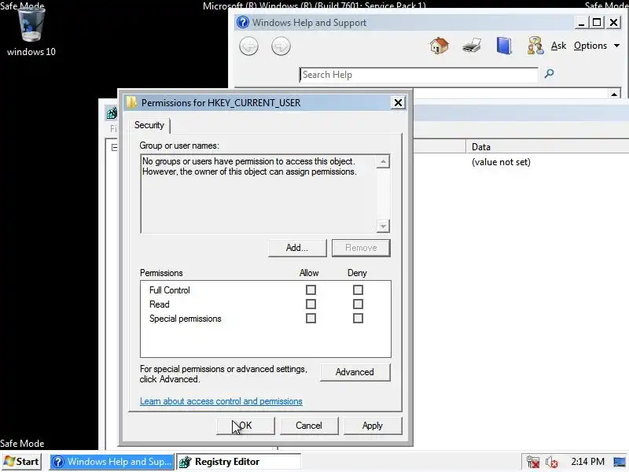The height and width of the screenshot is (472, 629).
Task: Check Deny for Read permission
Action: pos(358,304)
